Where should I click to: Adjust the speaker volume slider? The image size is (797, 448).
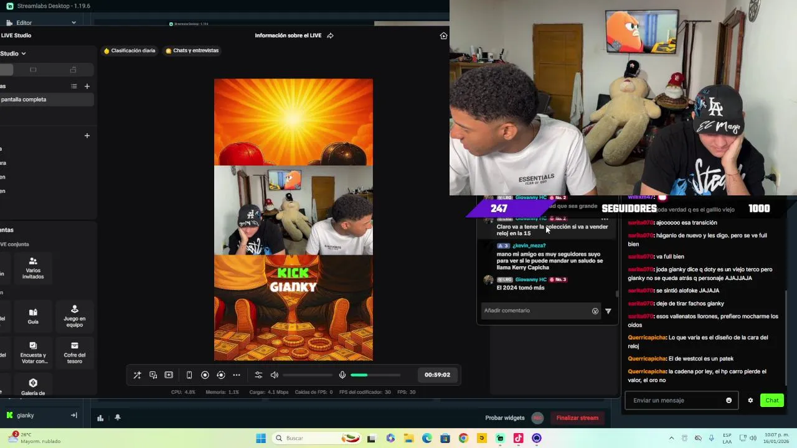[x=308, y=375]
